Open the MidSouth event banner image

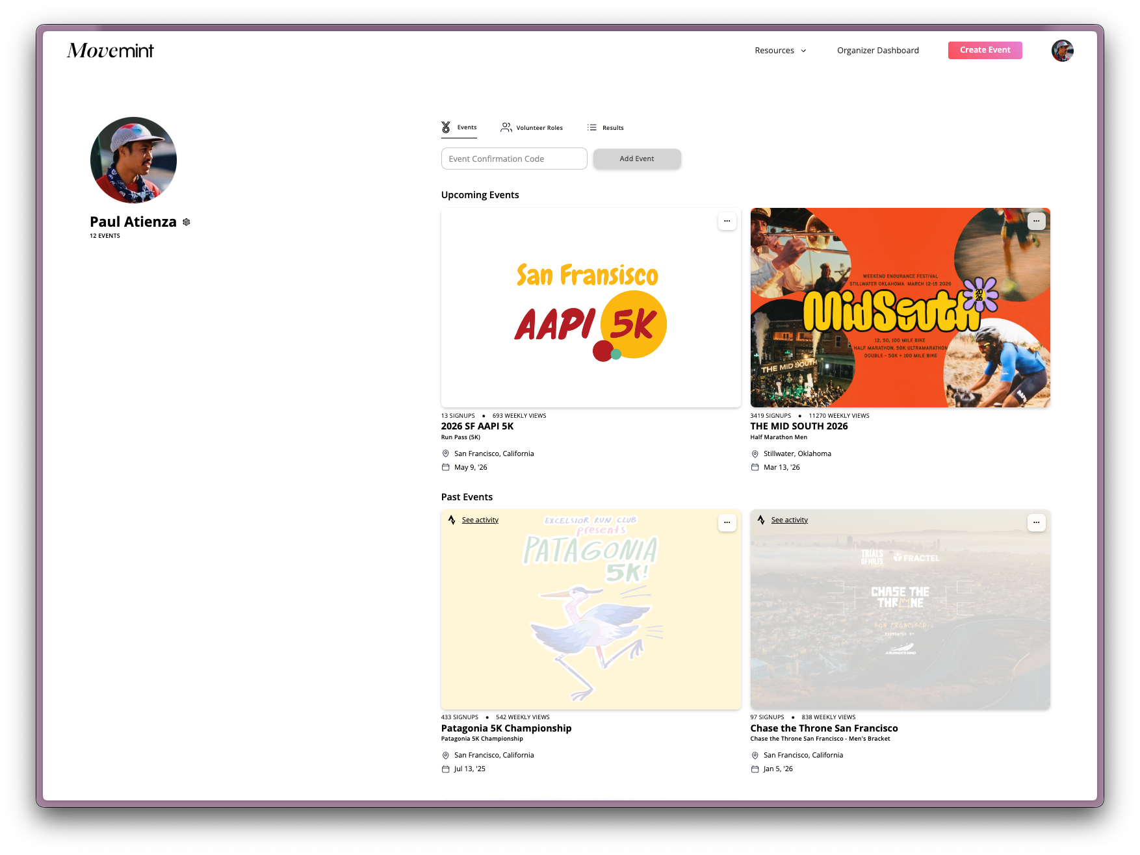pyautogui.click(x=900, y=308)
